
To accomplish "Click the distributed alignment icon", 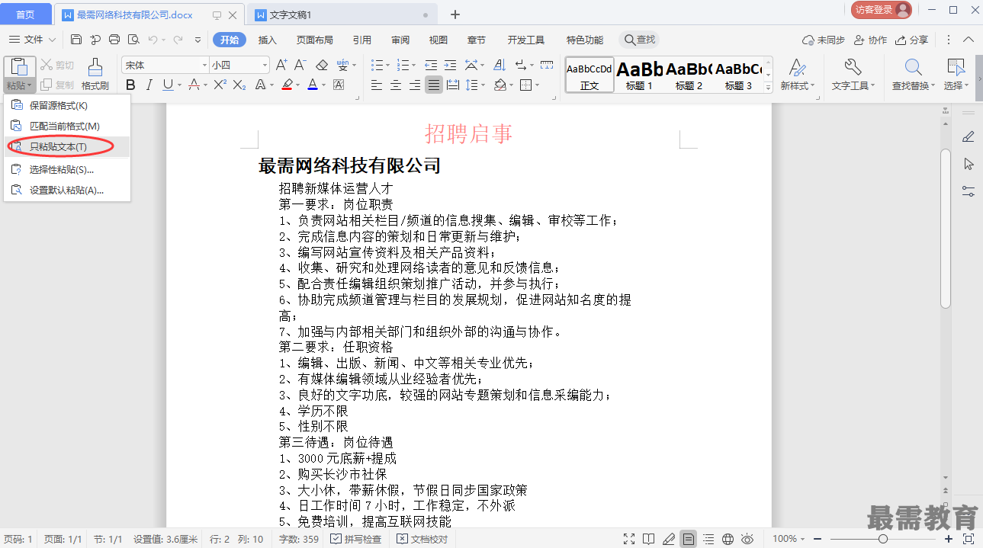I will point(453,85).
